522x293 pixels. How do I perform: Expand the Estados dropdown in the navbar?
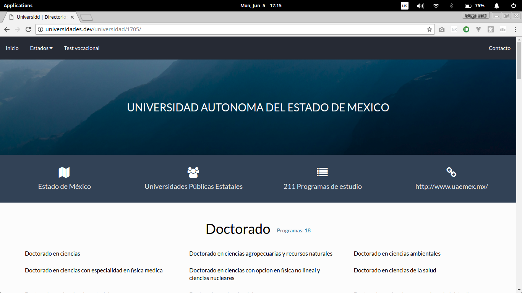[x=41, y=48]
